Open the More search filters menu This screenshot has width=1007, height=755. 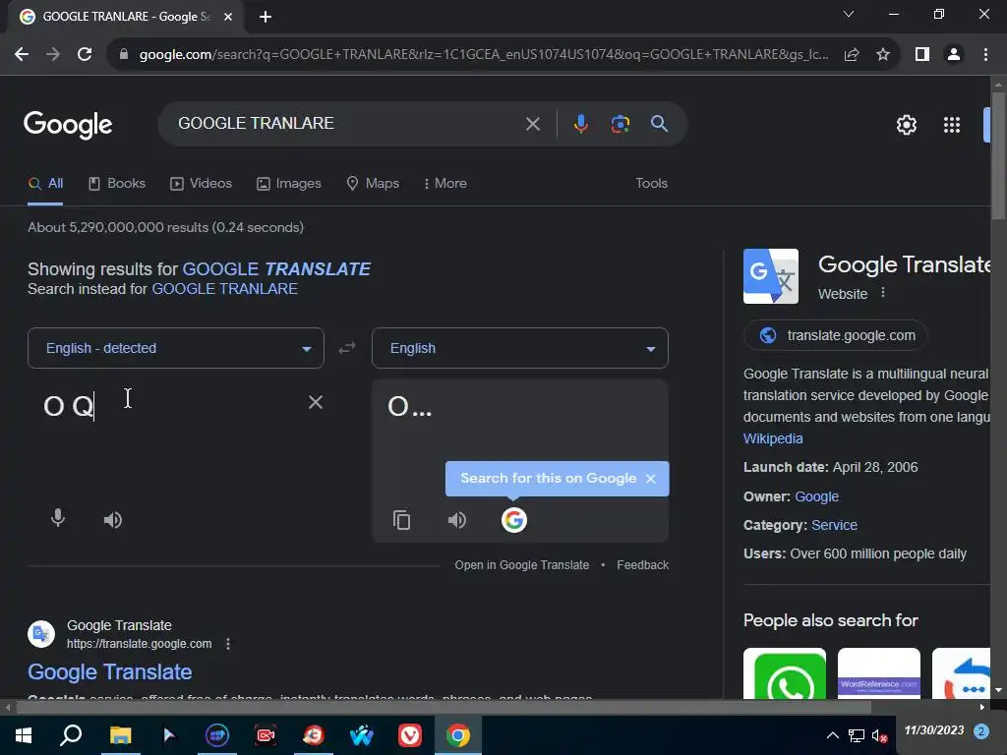click(x=445, y=183)
